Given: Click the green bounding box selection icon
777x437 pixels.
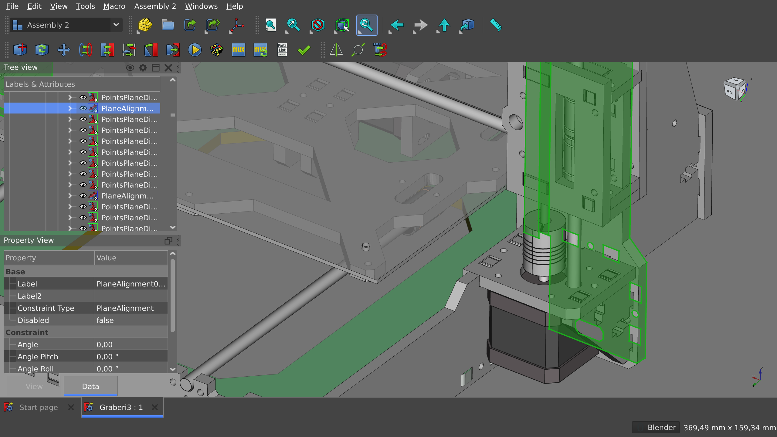Looking at the screenshot, I should 342,25.
